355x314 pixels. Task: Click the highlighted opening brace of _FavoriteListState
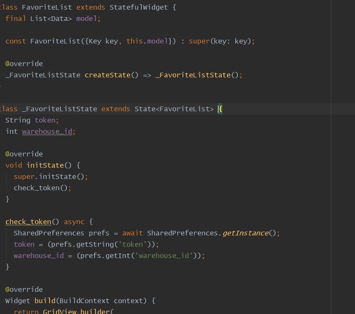click(x=221, y=109)
